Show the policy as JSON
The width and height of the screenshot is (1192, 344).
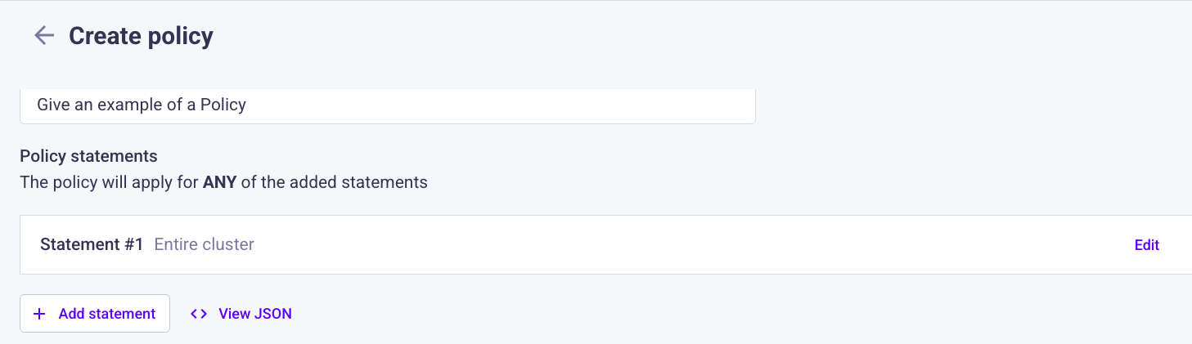[241, 314]
